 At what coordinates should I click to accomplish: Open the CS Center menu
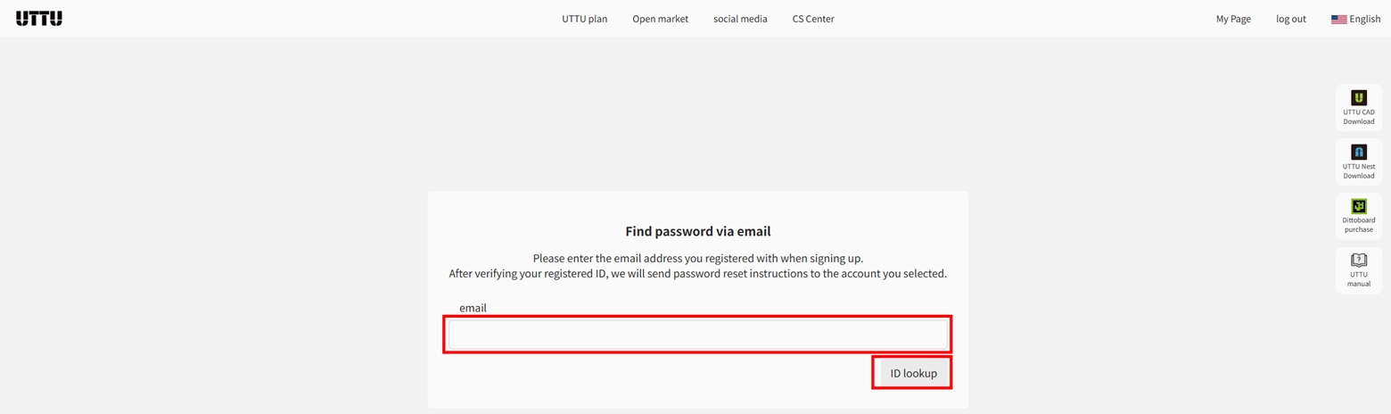(813, 19)
